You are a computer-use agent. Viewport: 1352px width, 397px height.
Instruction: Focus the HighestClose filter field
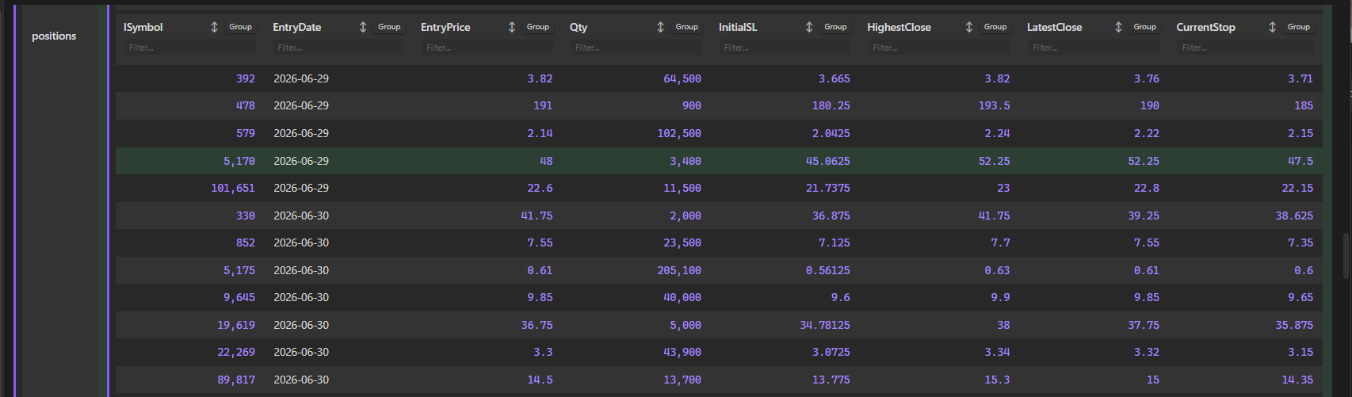point(939,48)
